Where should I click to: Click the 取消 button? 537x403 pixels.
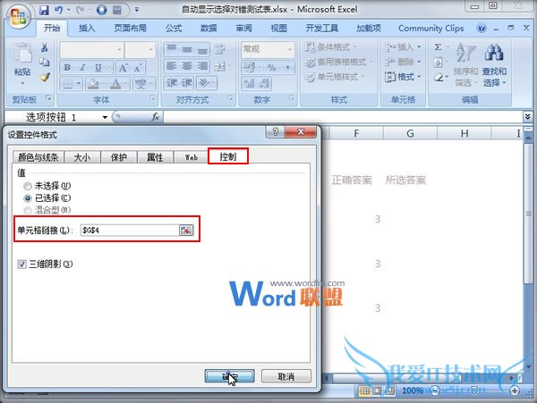pyautogui.click(x=286, y=376)
